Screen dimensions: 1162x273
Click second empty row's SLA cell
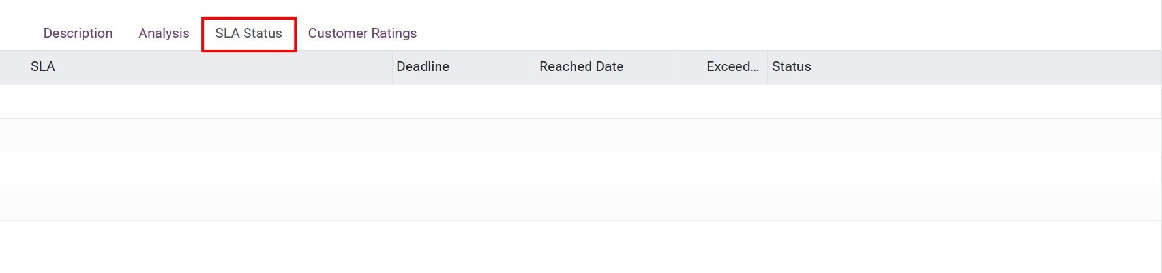click(196, 135)
